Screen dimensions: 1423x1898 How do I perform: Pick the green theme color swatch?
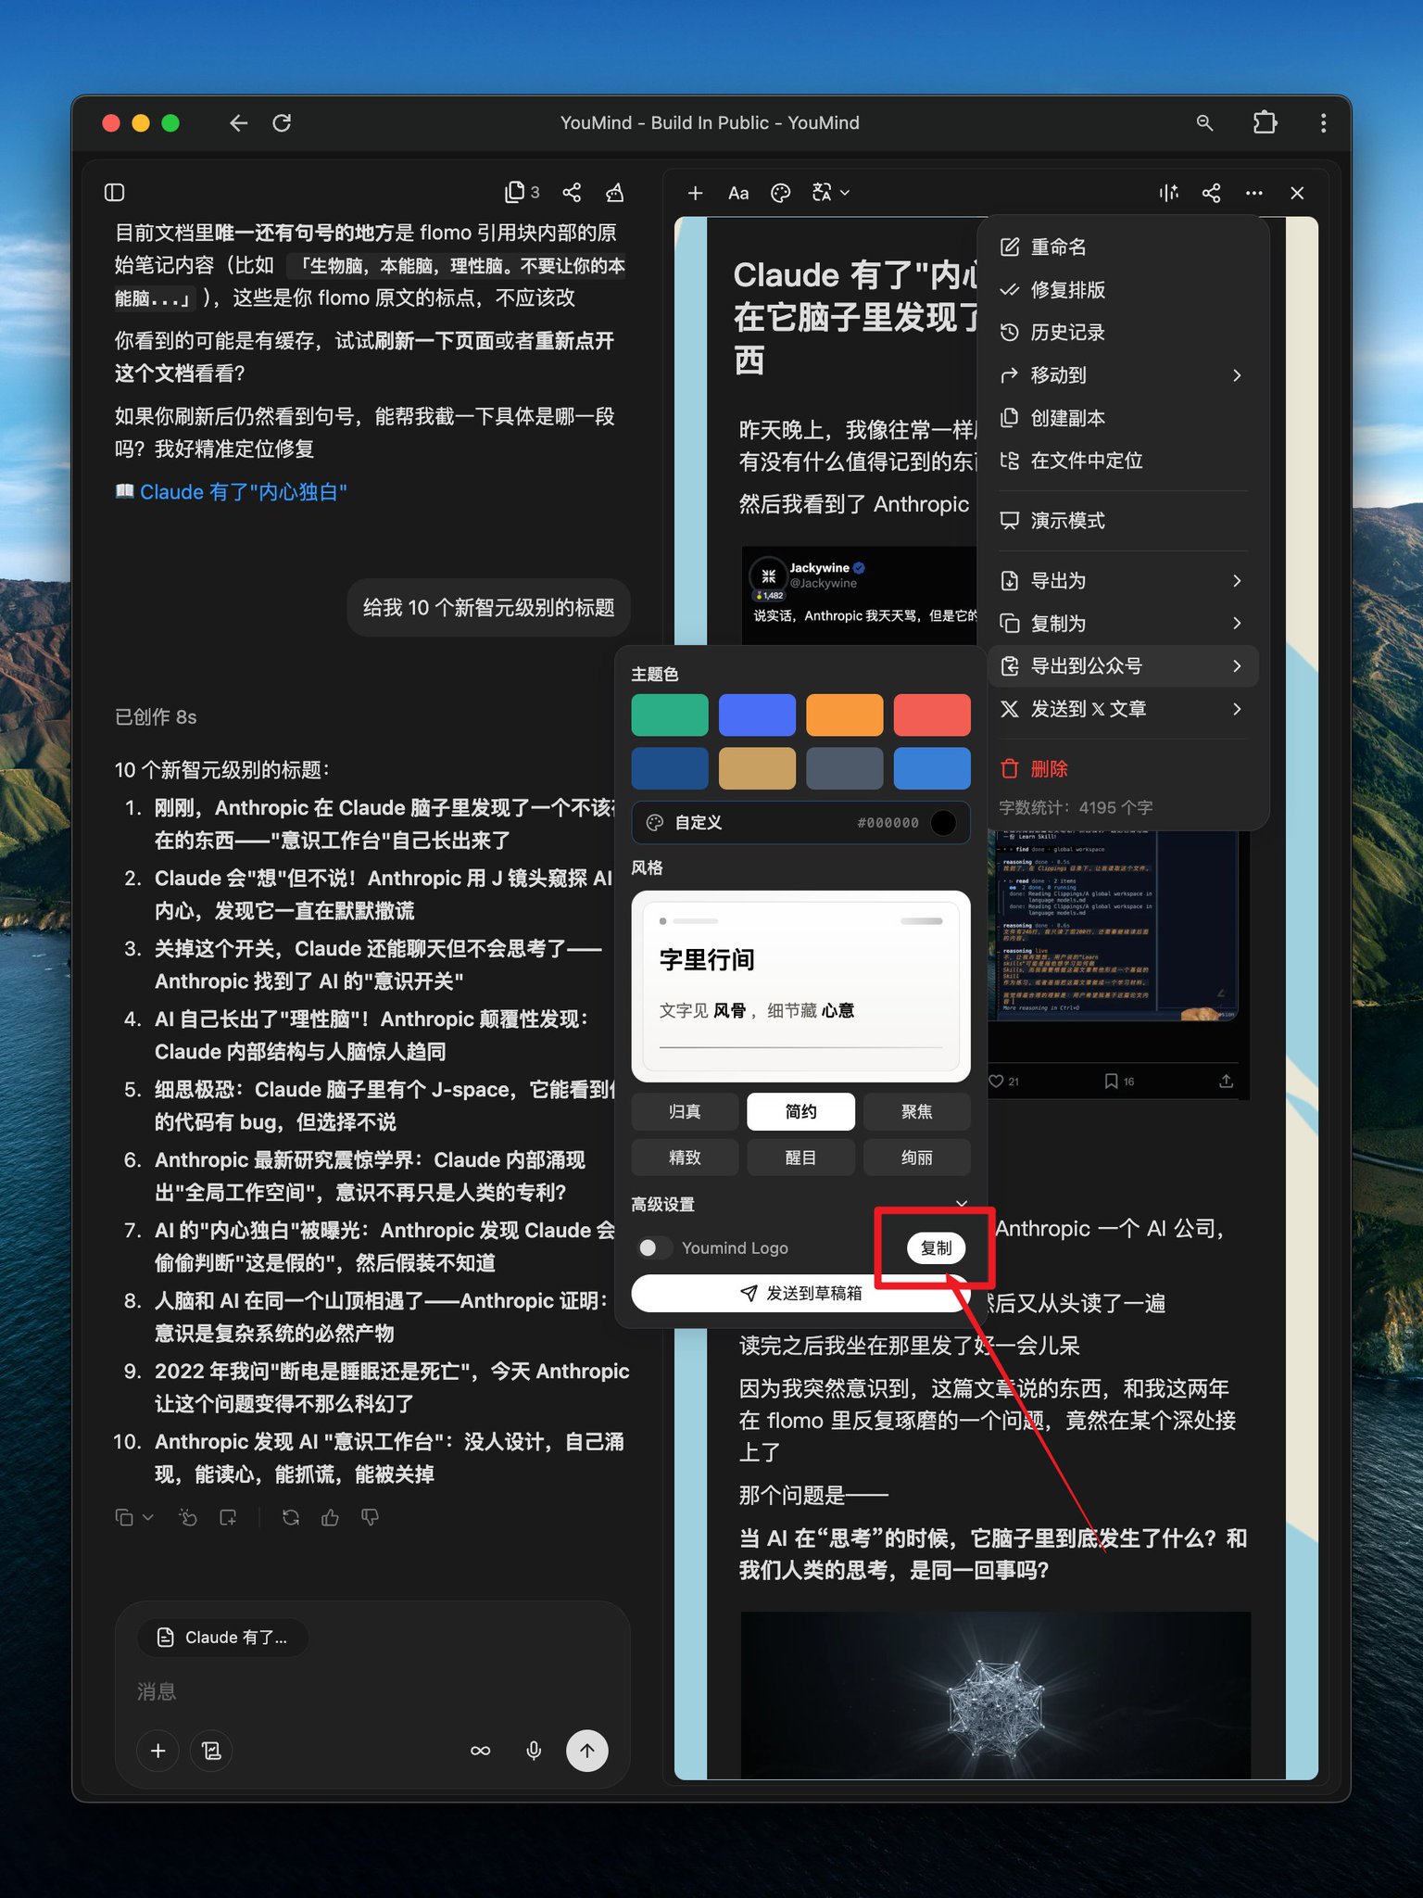[670, 715]
